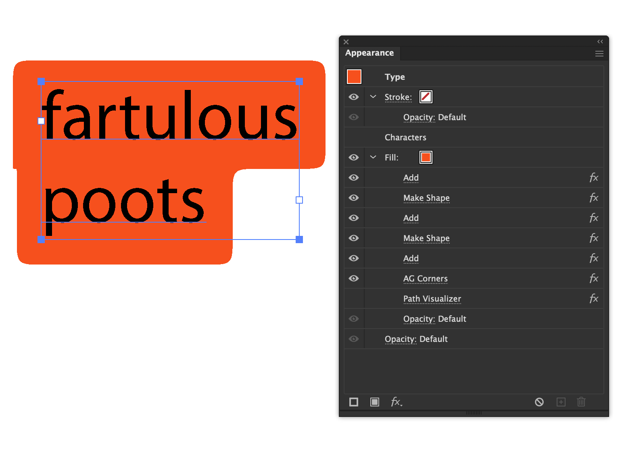Hide the AG Corners effect
Image resolution: width=622 pixels, height=450 pixels.
click(x=354, y=278)
